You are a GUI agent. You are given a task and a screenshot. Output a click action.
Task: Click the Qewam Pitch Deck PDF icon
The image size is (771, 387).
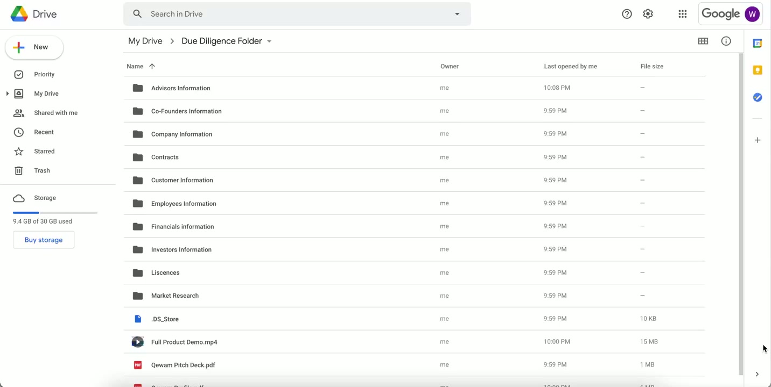coord(138,365)
